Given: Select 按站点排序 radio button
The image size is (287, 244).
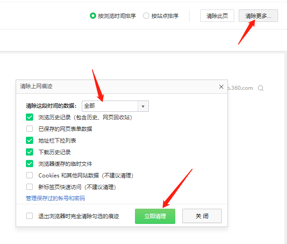Looking at the screenshot, I should coord(146,16).
